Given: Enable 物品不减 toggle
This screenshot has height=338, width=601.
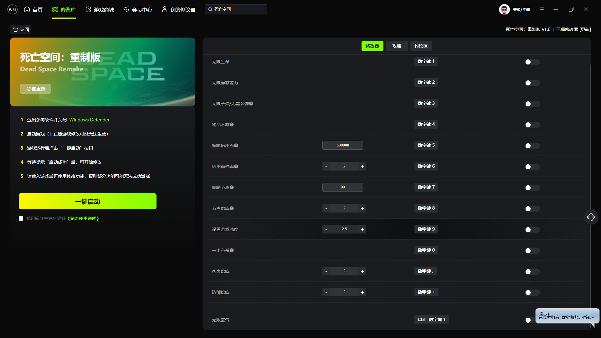Looking at the screenshot, I should [532, 125].
